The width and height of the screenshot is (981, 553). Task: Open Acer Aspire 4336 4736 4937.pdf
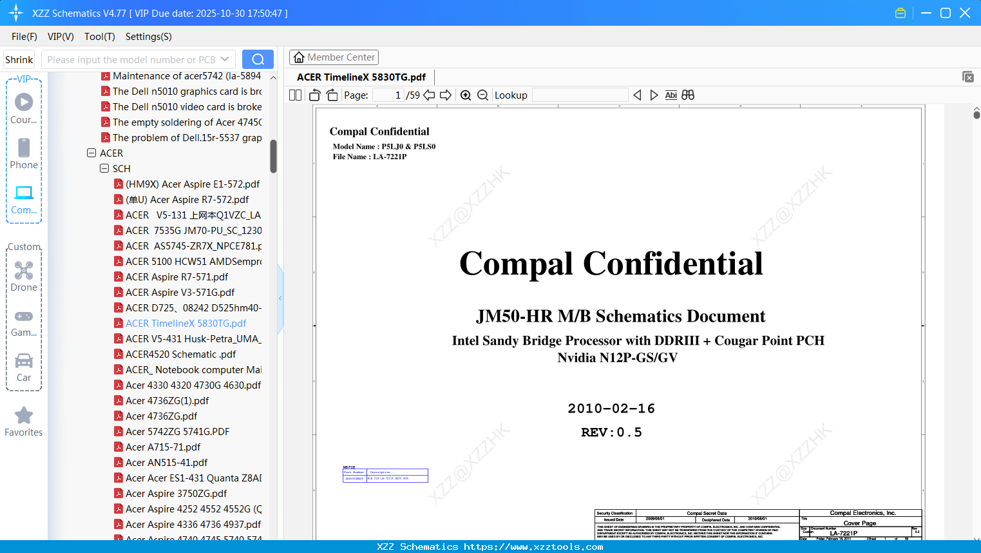pyautogui.click(x=193, y=525)
